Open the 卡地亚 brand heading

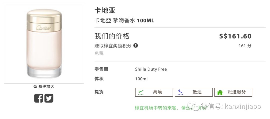click(x=105, y=10)
